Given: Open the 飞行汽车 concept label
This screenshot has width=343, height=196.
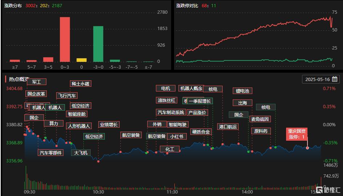Looking at the screenshot, I should 67,95.
